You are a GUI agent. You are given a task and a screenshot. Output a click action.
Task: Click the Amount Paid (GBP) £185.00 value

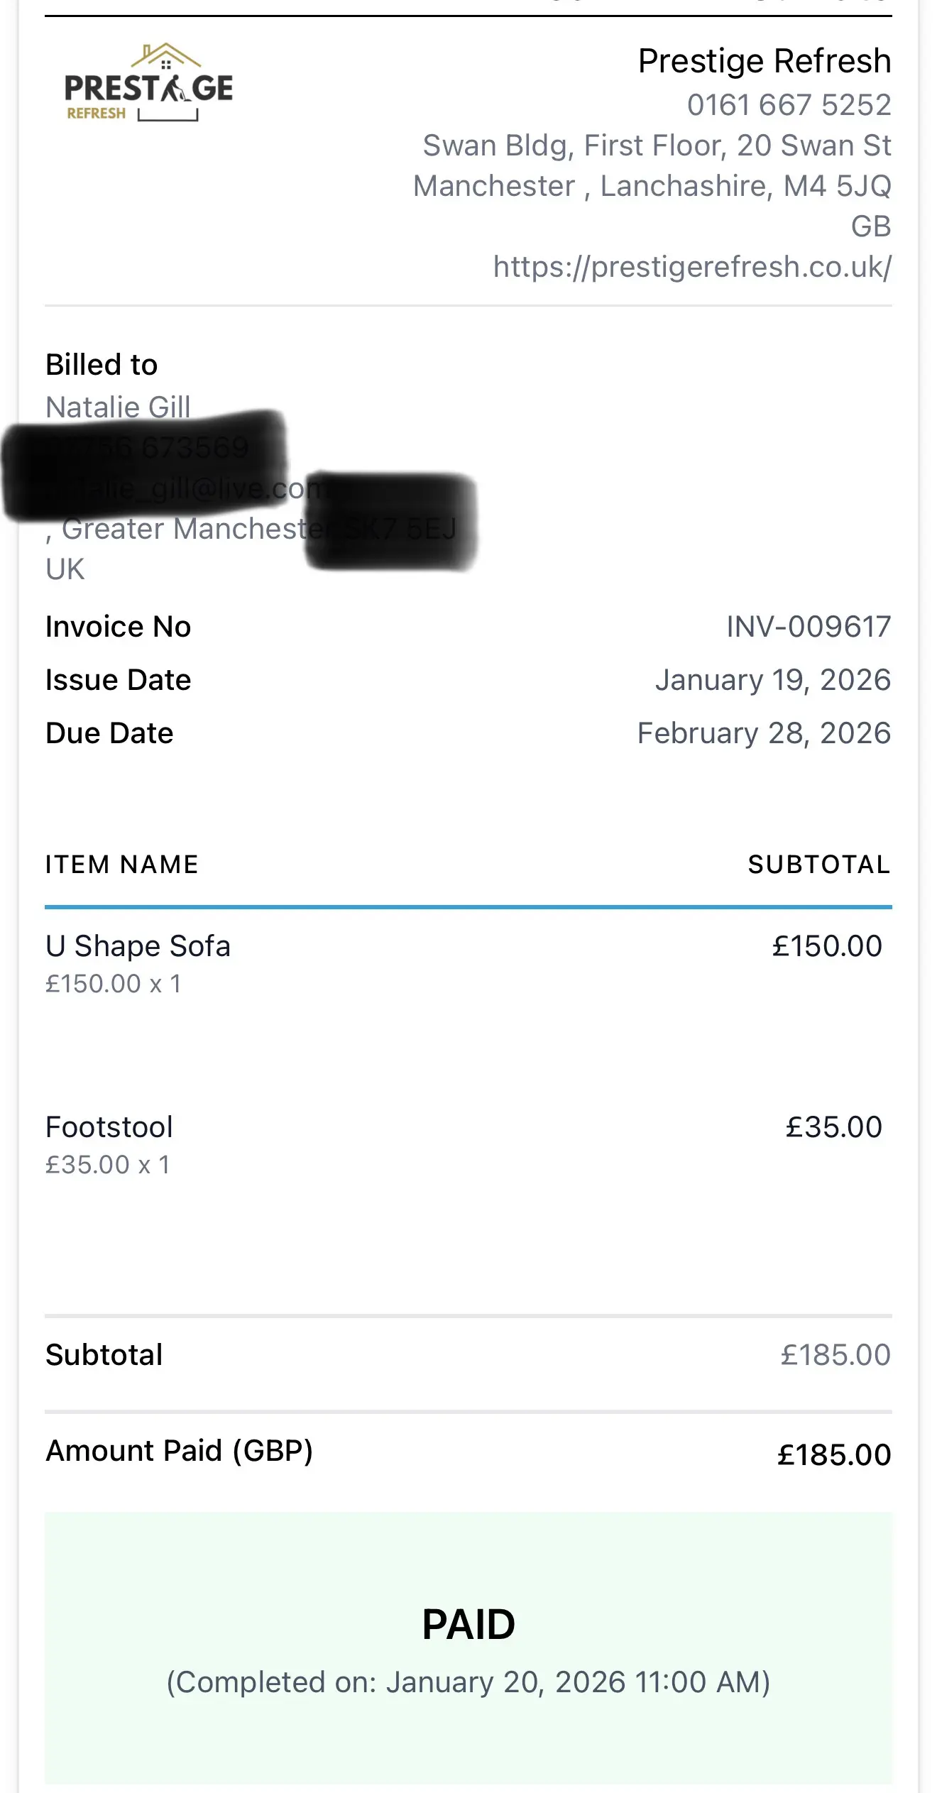(834, 1454)
